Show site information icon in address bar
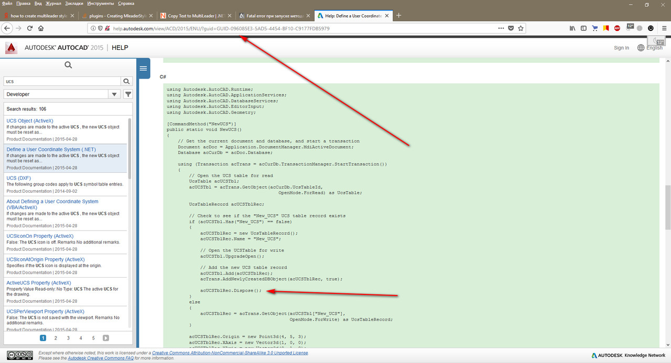The height and width of the screenshot is (363, 671). coord(93,28)
